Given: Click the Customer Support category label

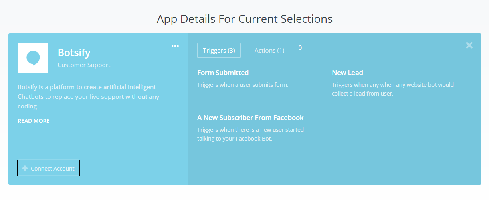Looking at the screenshot, I should [84, 65].
